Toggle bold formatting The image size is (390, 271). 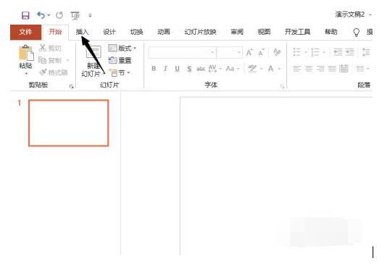(154, 68)
